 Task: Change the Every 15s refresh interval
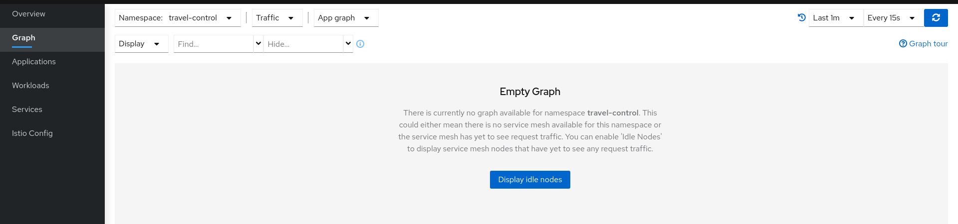(x=893, y=18)
